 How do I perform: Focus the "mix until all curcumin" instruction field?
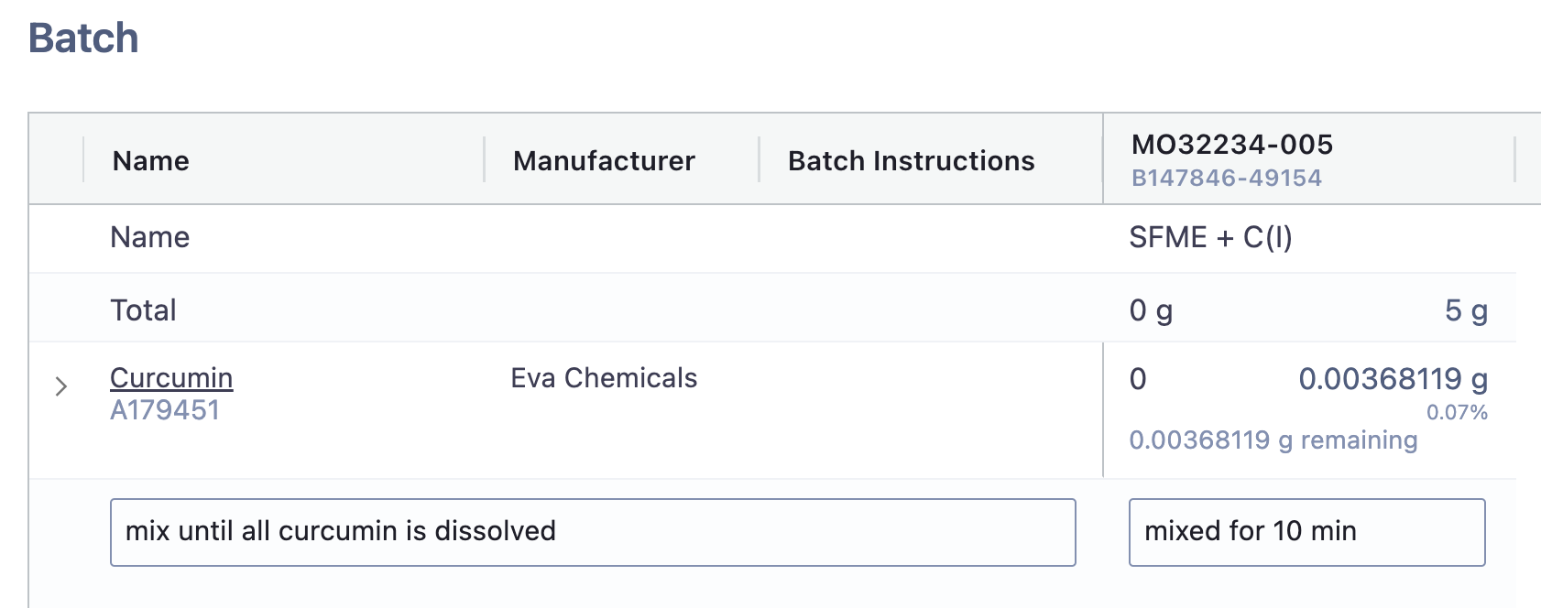(592, 532)
